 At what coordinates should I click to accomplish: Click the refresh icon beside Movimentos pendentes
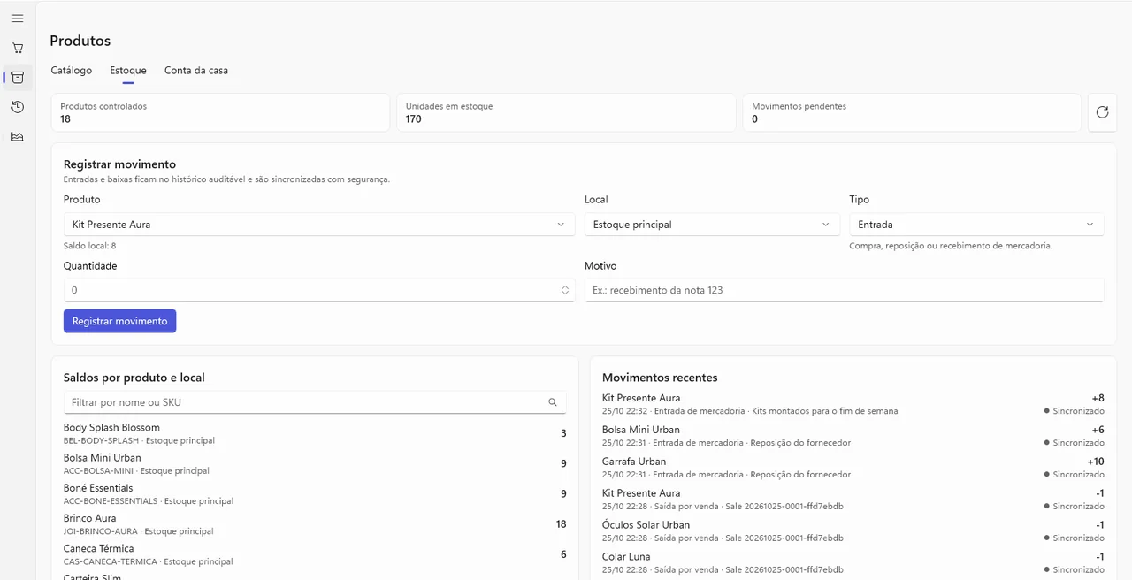point(1102,112)
